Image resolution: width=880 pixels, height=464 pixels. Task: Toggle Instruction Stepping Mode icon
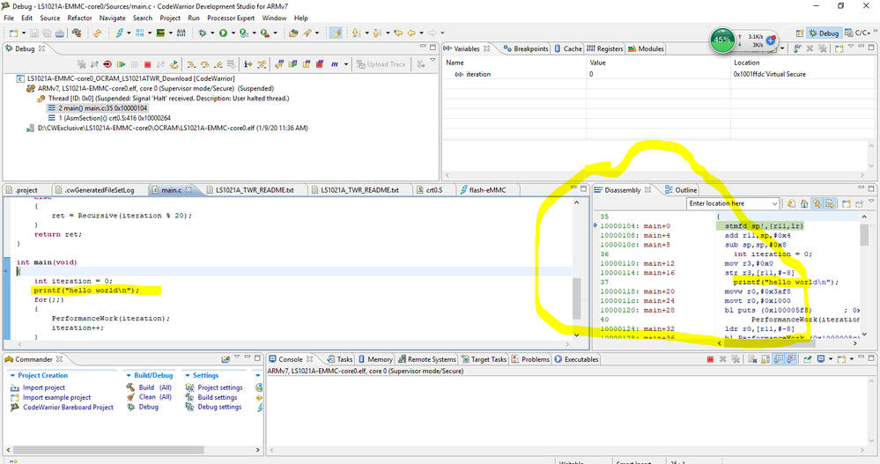click(248, 64)
